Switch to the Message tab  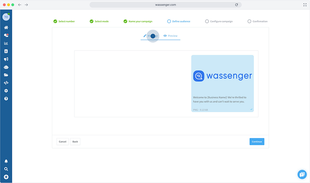151,36
